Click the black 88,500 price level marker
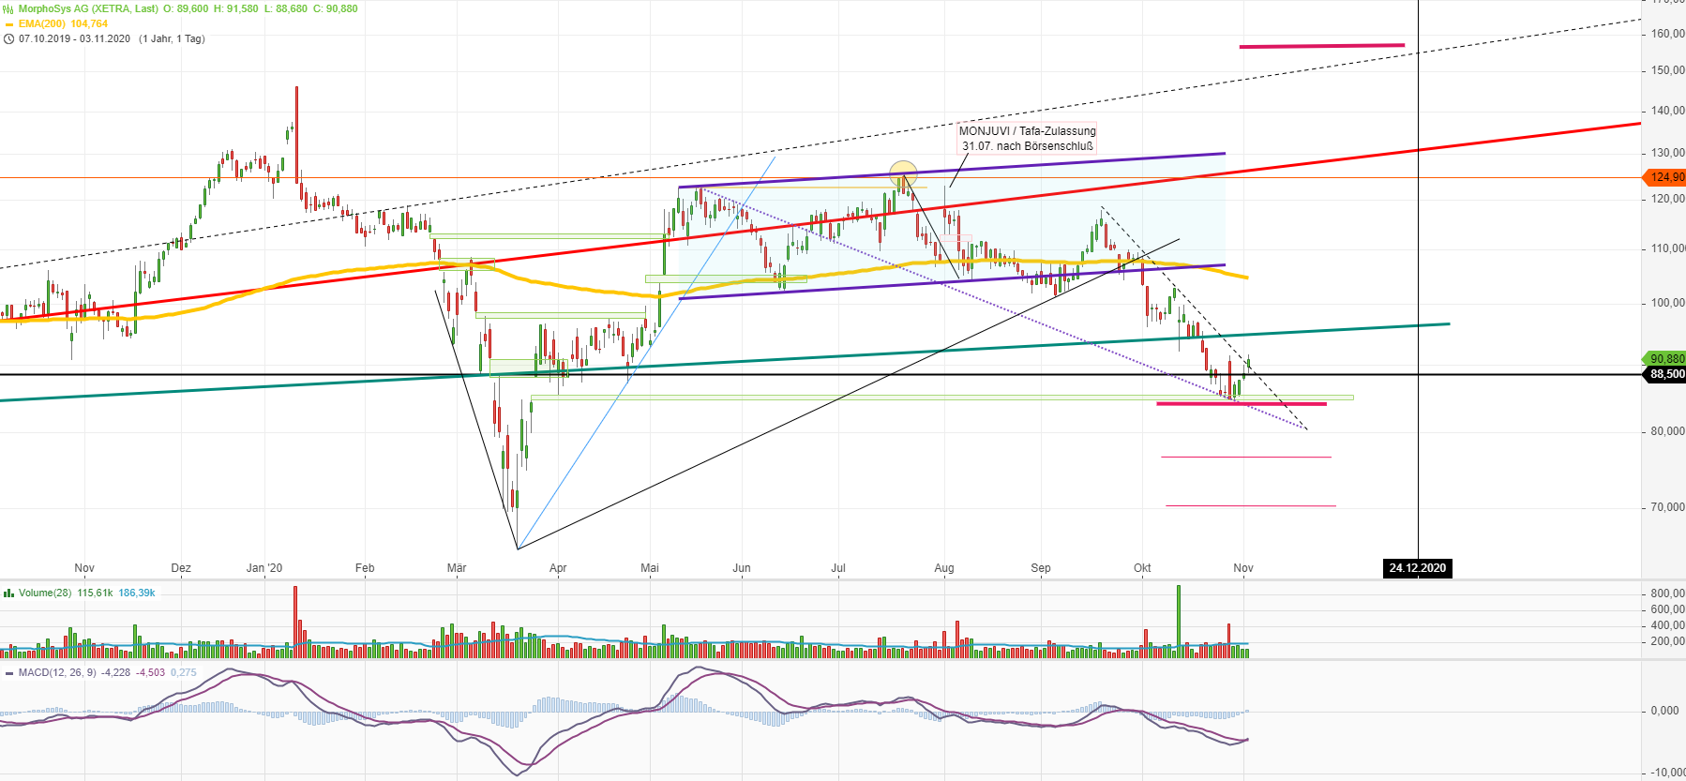1686x781 pixels. pos(1665,374)
